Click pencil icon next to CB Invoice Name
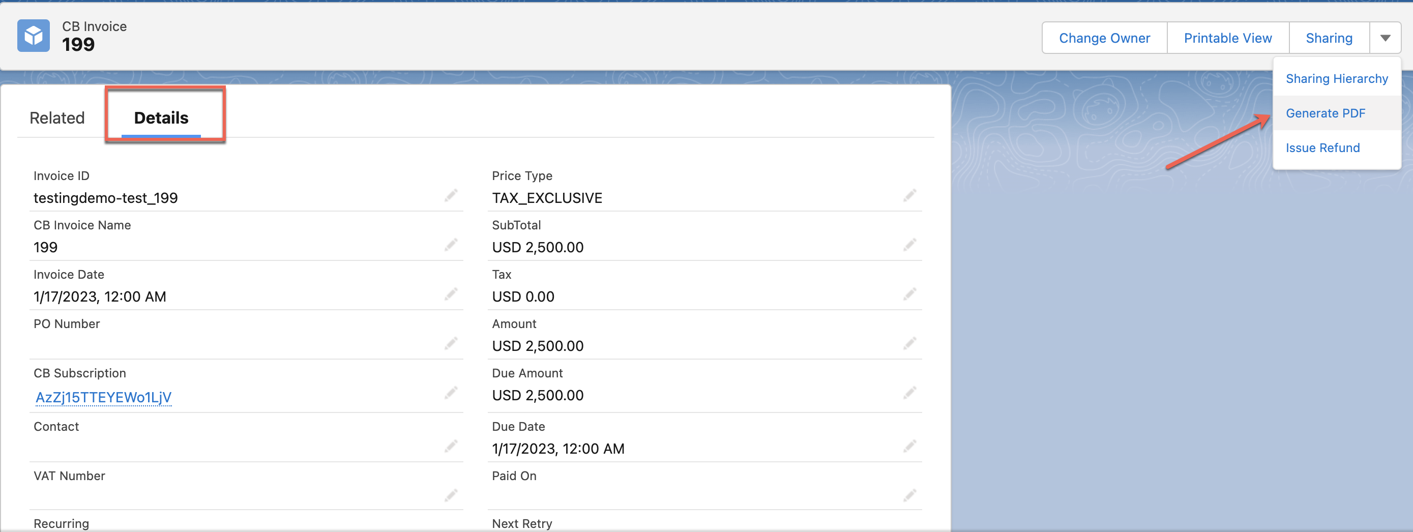1413x532 pixels. point(451,245)
